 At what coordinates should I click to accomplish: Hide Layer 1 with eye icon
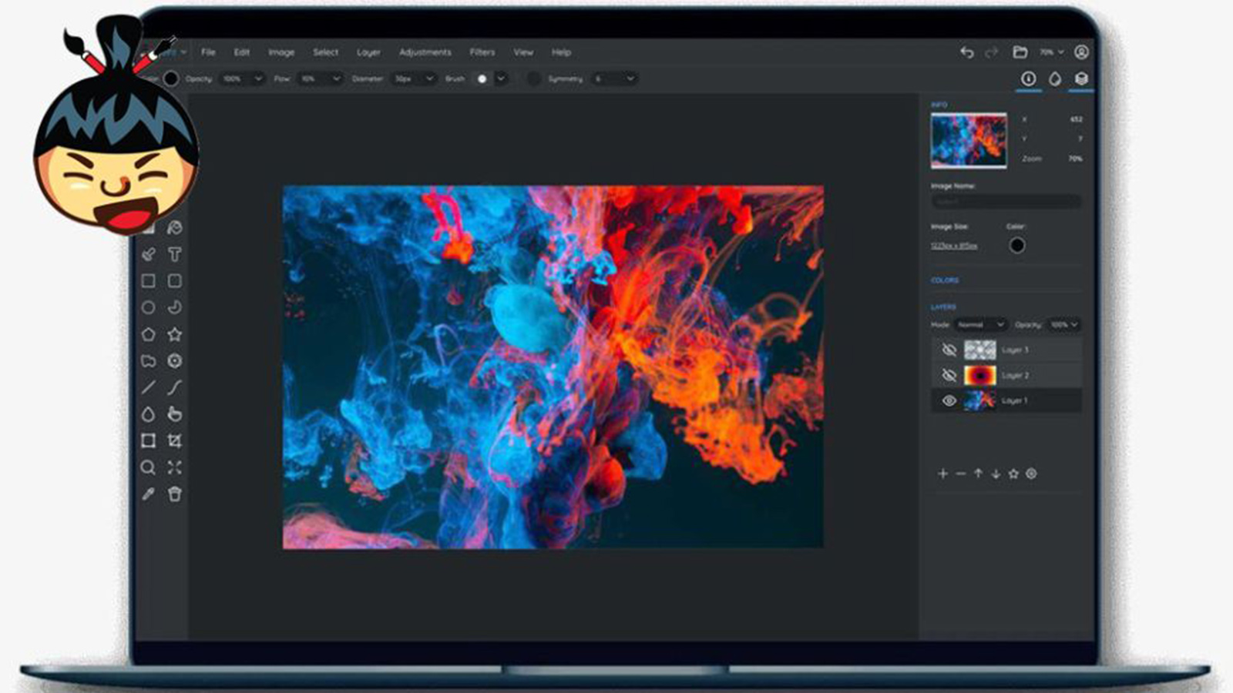949,400
